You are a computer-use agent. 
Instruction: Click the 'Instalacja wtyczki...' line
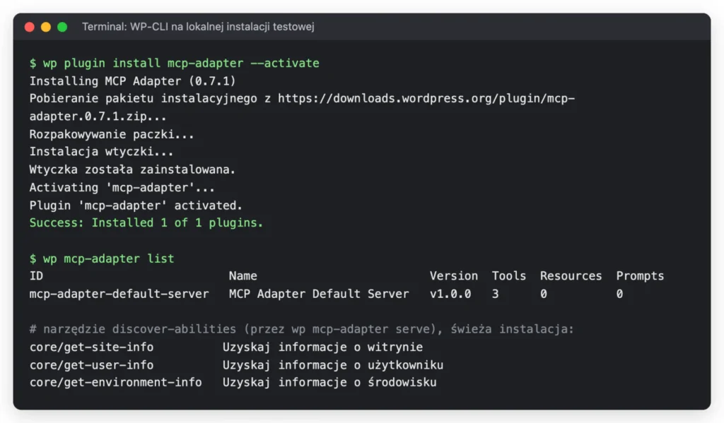(102, 152)
